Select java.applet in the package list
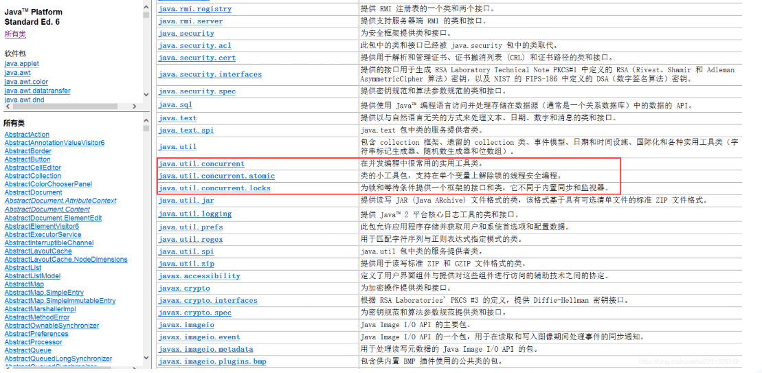 coord(21,64)
